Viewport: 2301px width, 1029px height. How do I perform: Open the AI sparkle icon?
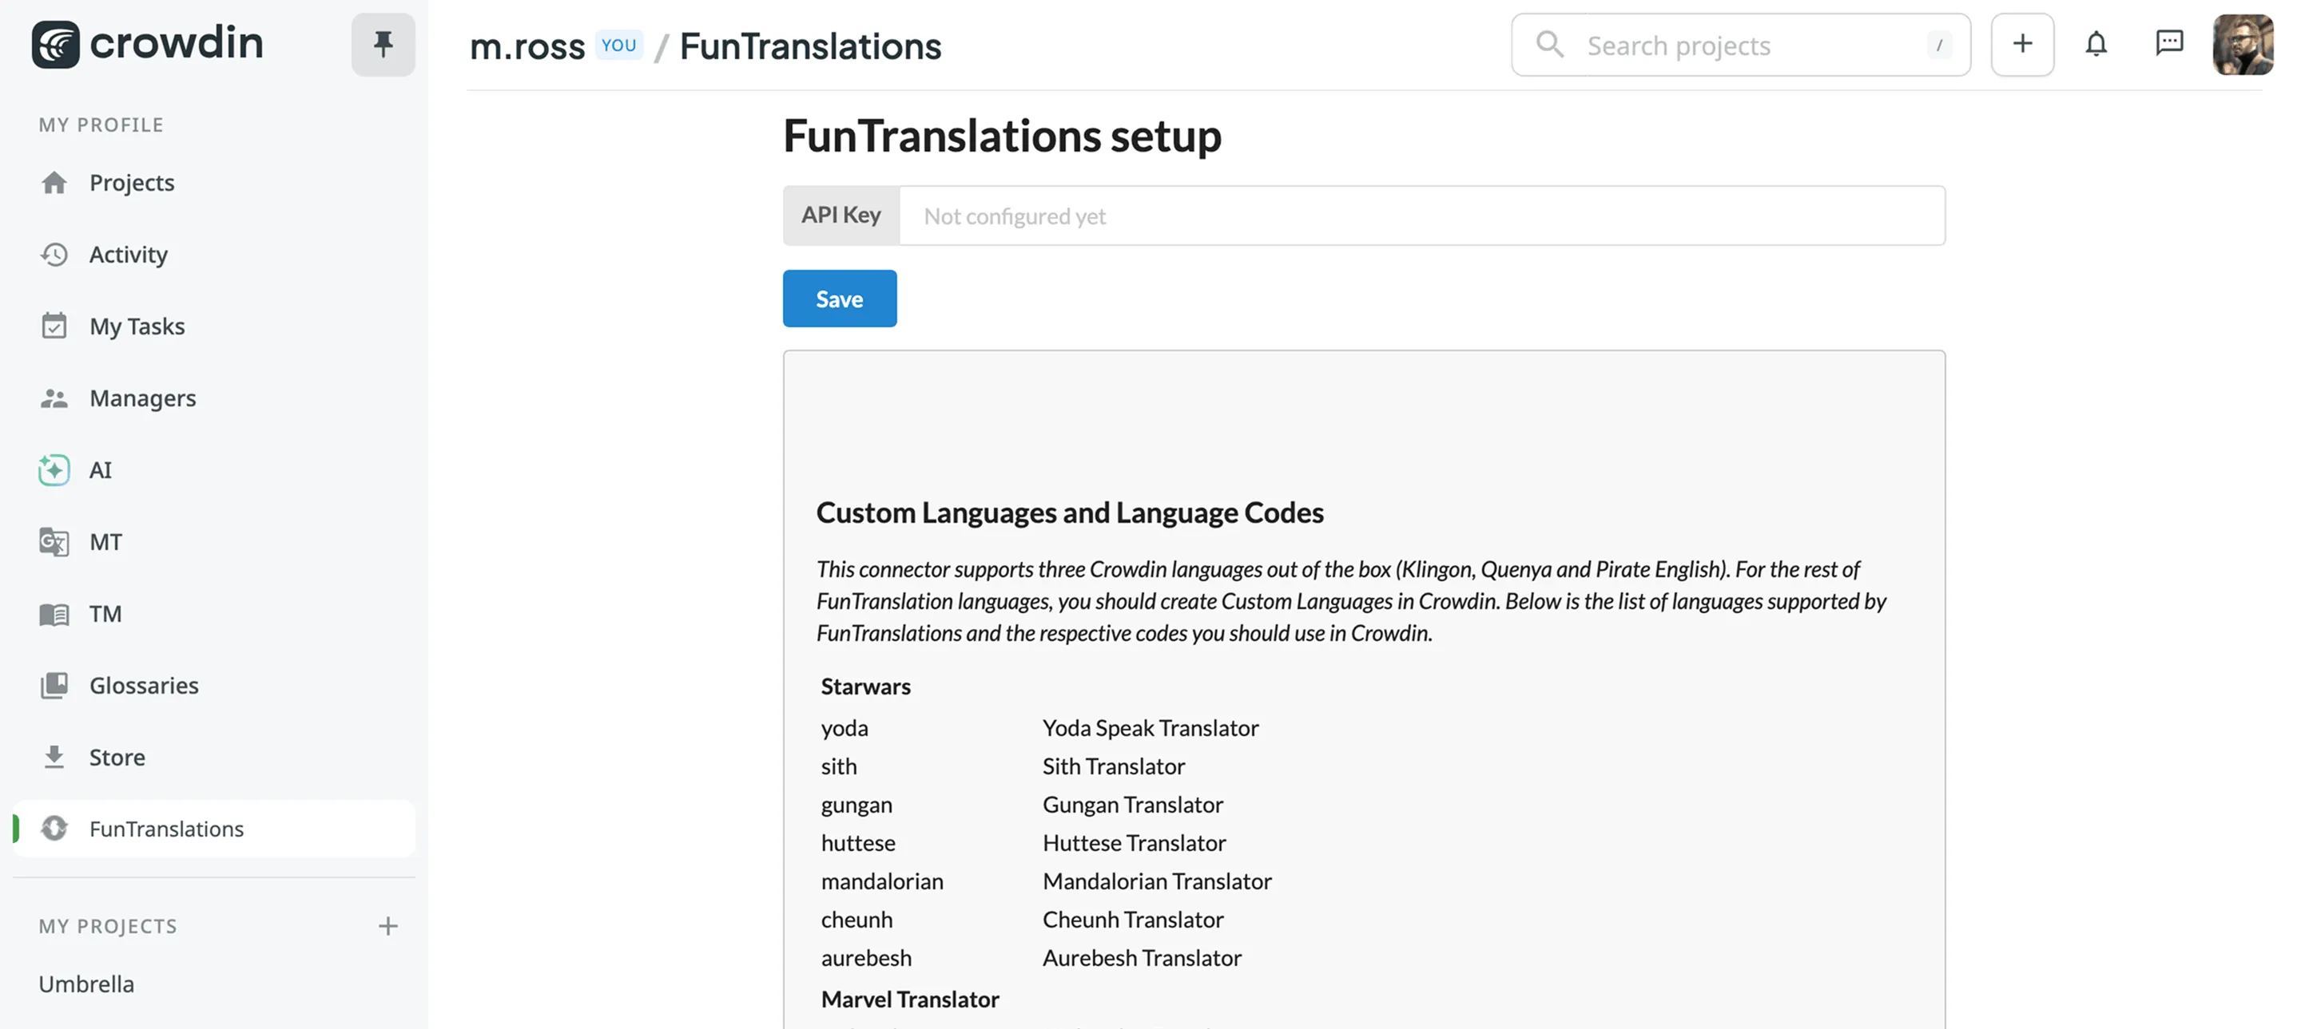tap(54, 470)
